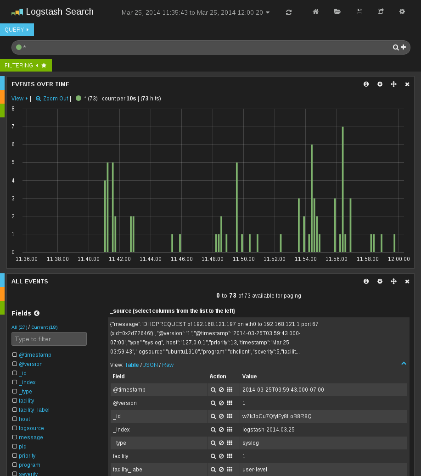The height and width of the screenshot is (476, 421).
Task: Click the tallest histogram bar near 11:56
Action: point(343,189)
